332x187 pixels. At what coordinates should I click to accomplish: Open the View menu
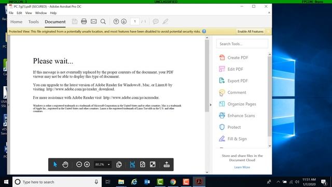pos(29,13)
